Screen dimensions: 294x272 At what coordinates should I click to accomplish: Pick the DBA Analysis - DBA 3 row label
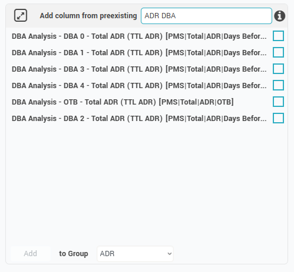click(x=139, y=69)
